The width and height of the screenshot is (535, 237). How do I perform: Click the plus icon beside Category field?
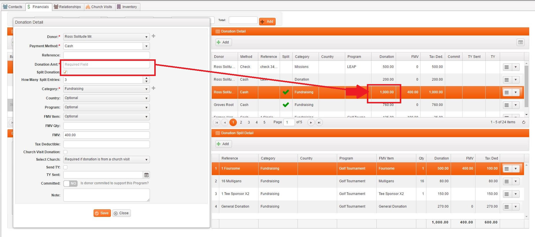point(153,88)
